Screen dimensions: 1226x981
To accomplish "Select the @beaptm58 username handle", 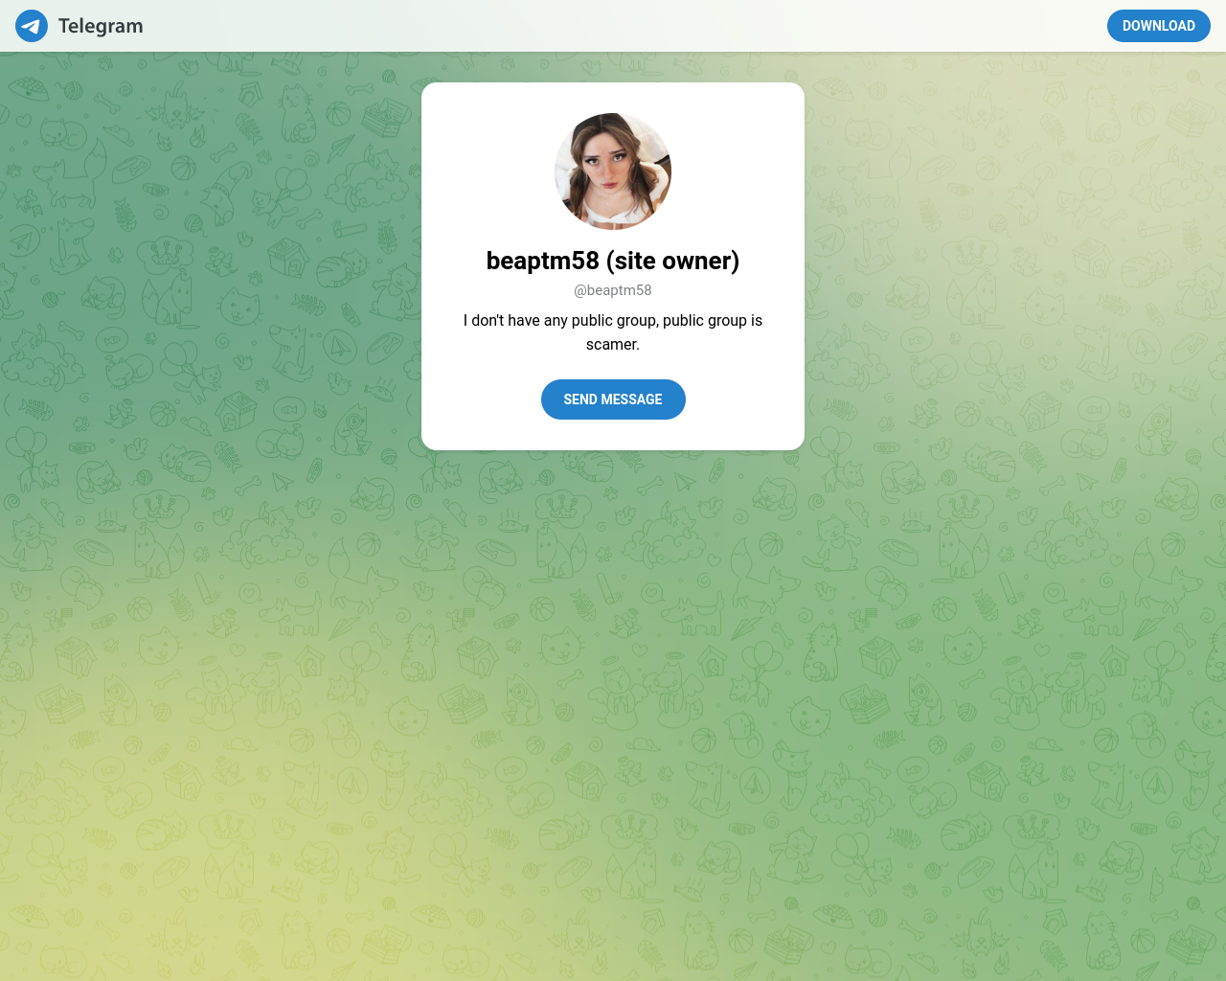I will pyautogui.click(x=613, y=290).
